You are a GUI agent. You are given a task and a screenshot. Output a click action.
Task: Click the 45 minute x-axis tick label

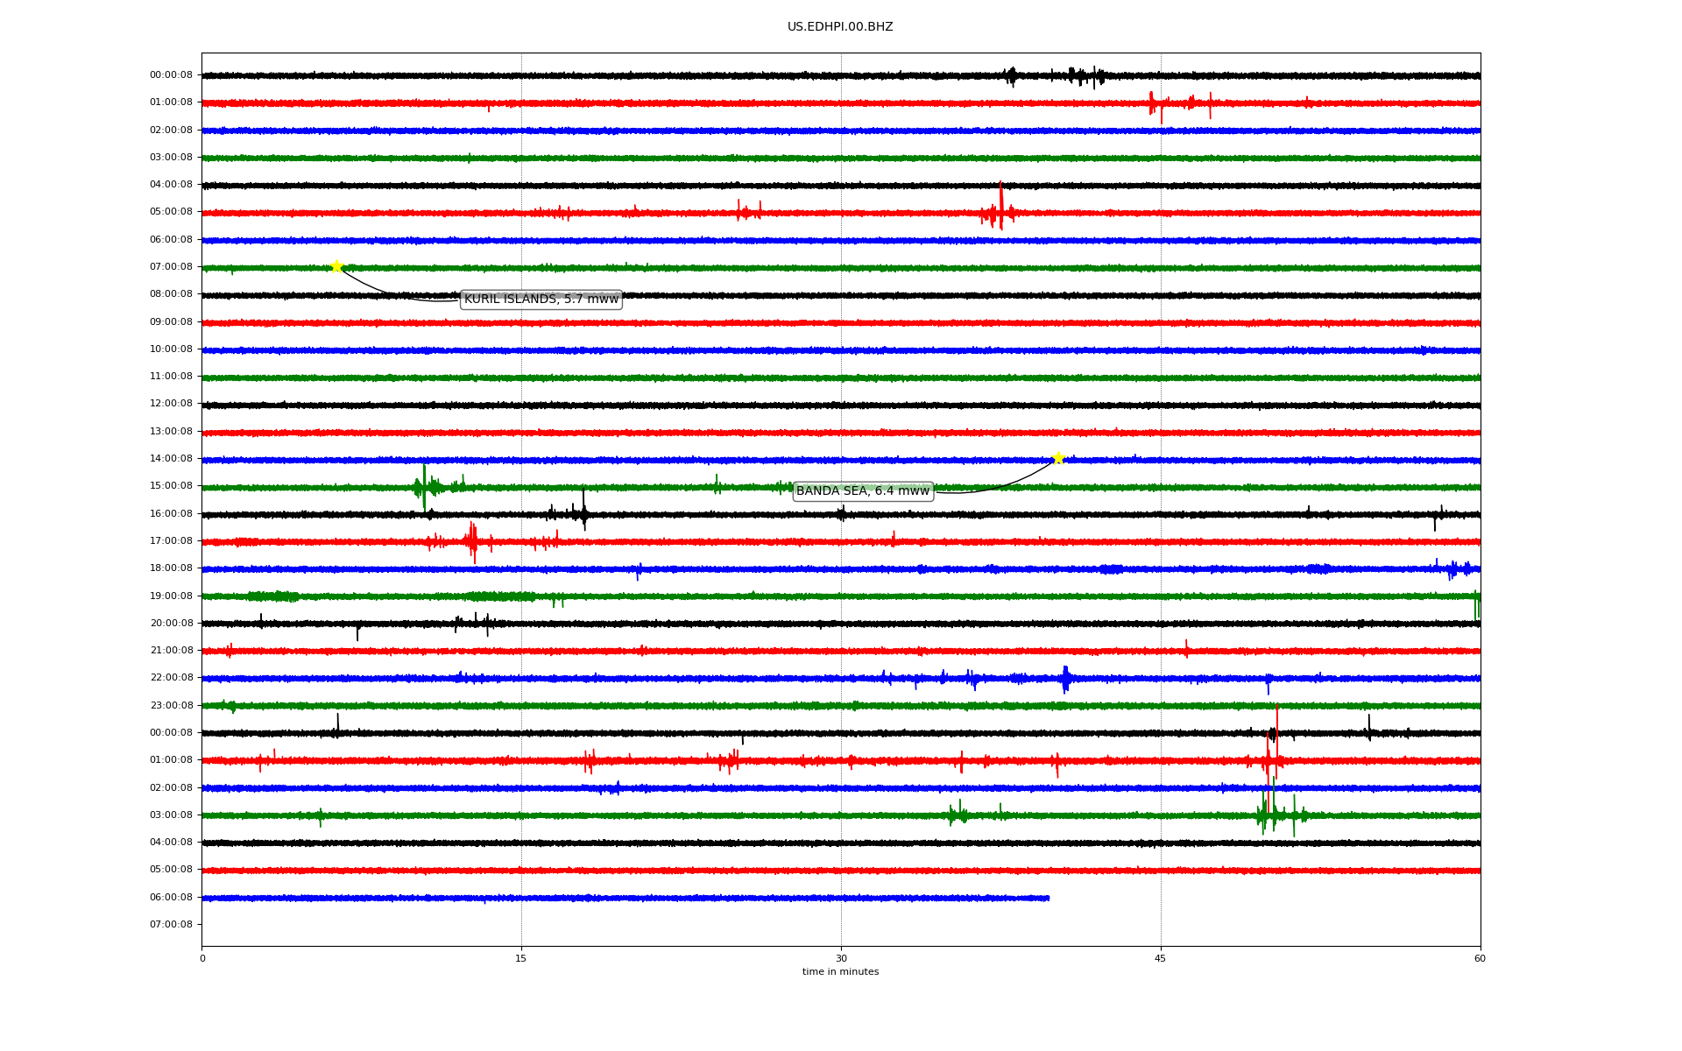[1160, 958]
